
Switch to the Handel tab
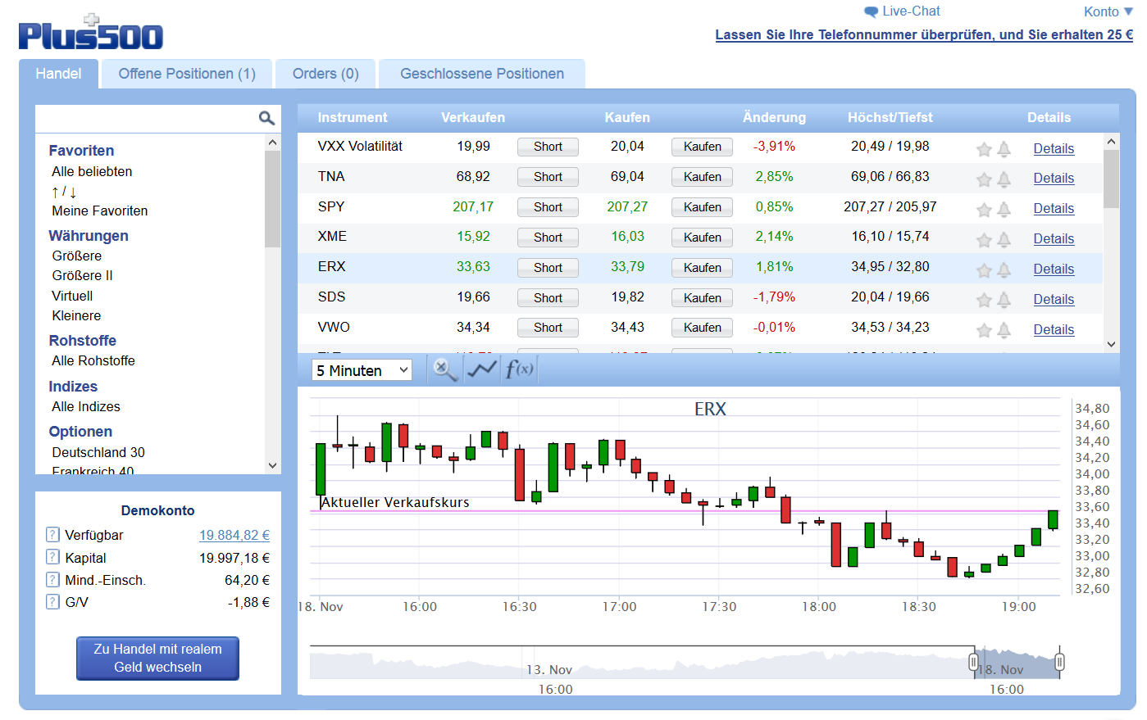click(58, 74)
